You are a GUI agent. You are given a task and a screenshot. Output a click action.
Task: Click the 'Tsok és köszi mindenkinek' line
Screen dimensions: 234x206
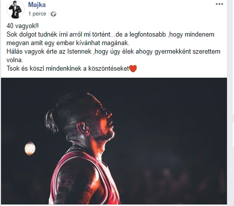coord(68,69)
